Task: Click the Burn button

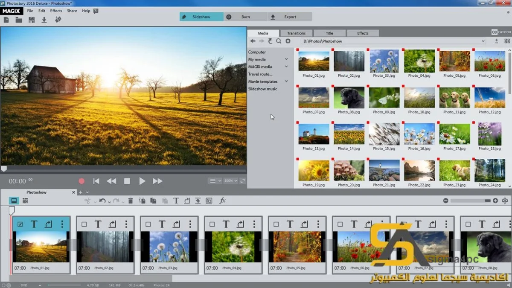Action: point(246,17)
